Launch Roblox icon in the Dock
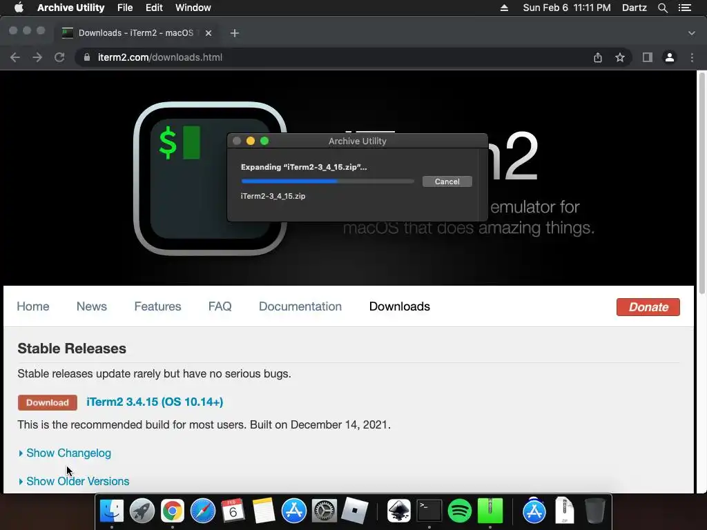This screenshot has width=707, height=530. pos(354,511)
